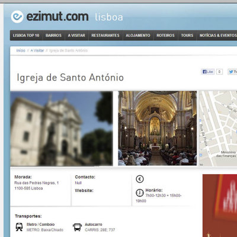Click the 1100-585 Lisboa postal code
This screenshot has height=237, width=237.
point(28,188)
